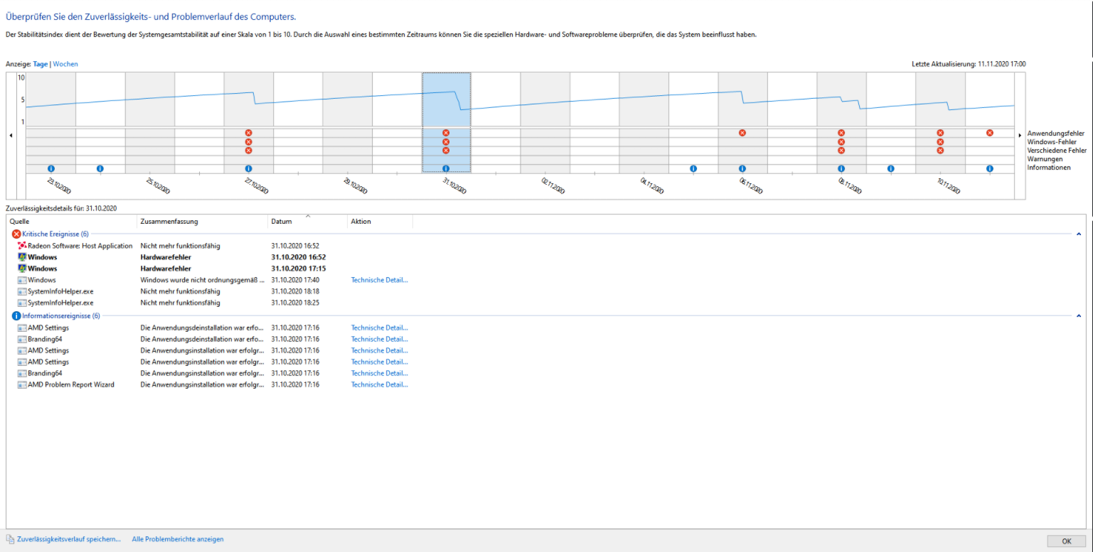Click the Anwendungsfehler row label beside the chart
1093x552 pixels.
[x=1056, y=133]
